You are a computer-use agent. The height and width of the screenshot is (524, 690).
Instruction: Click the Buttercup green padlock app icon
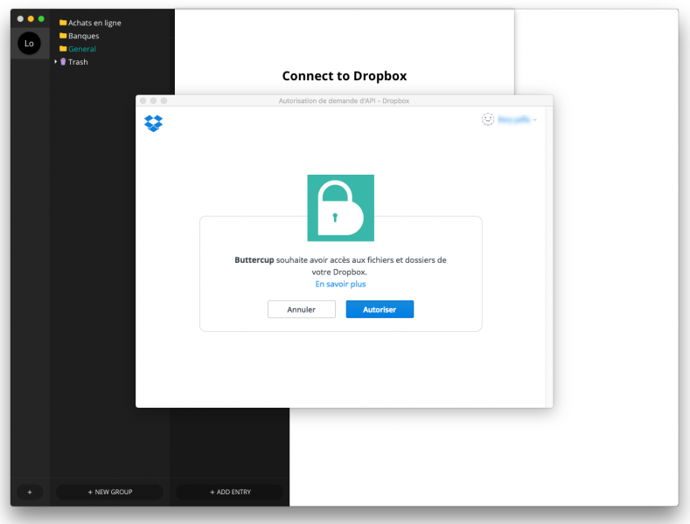340,208
